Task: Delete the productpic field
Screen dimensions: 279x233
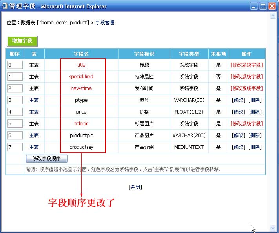Action: (x=255, y=135)
